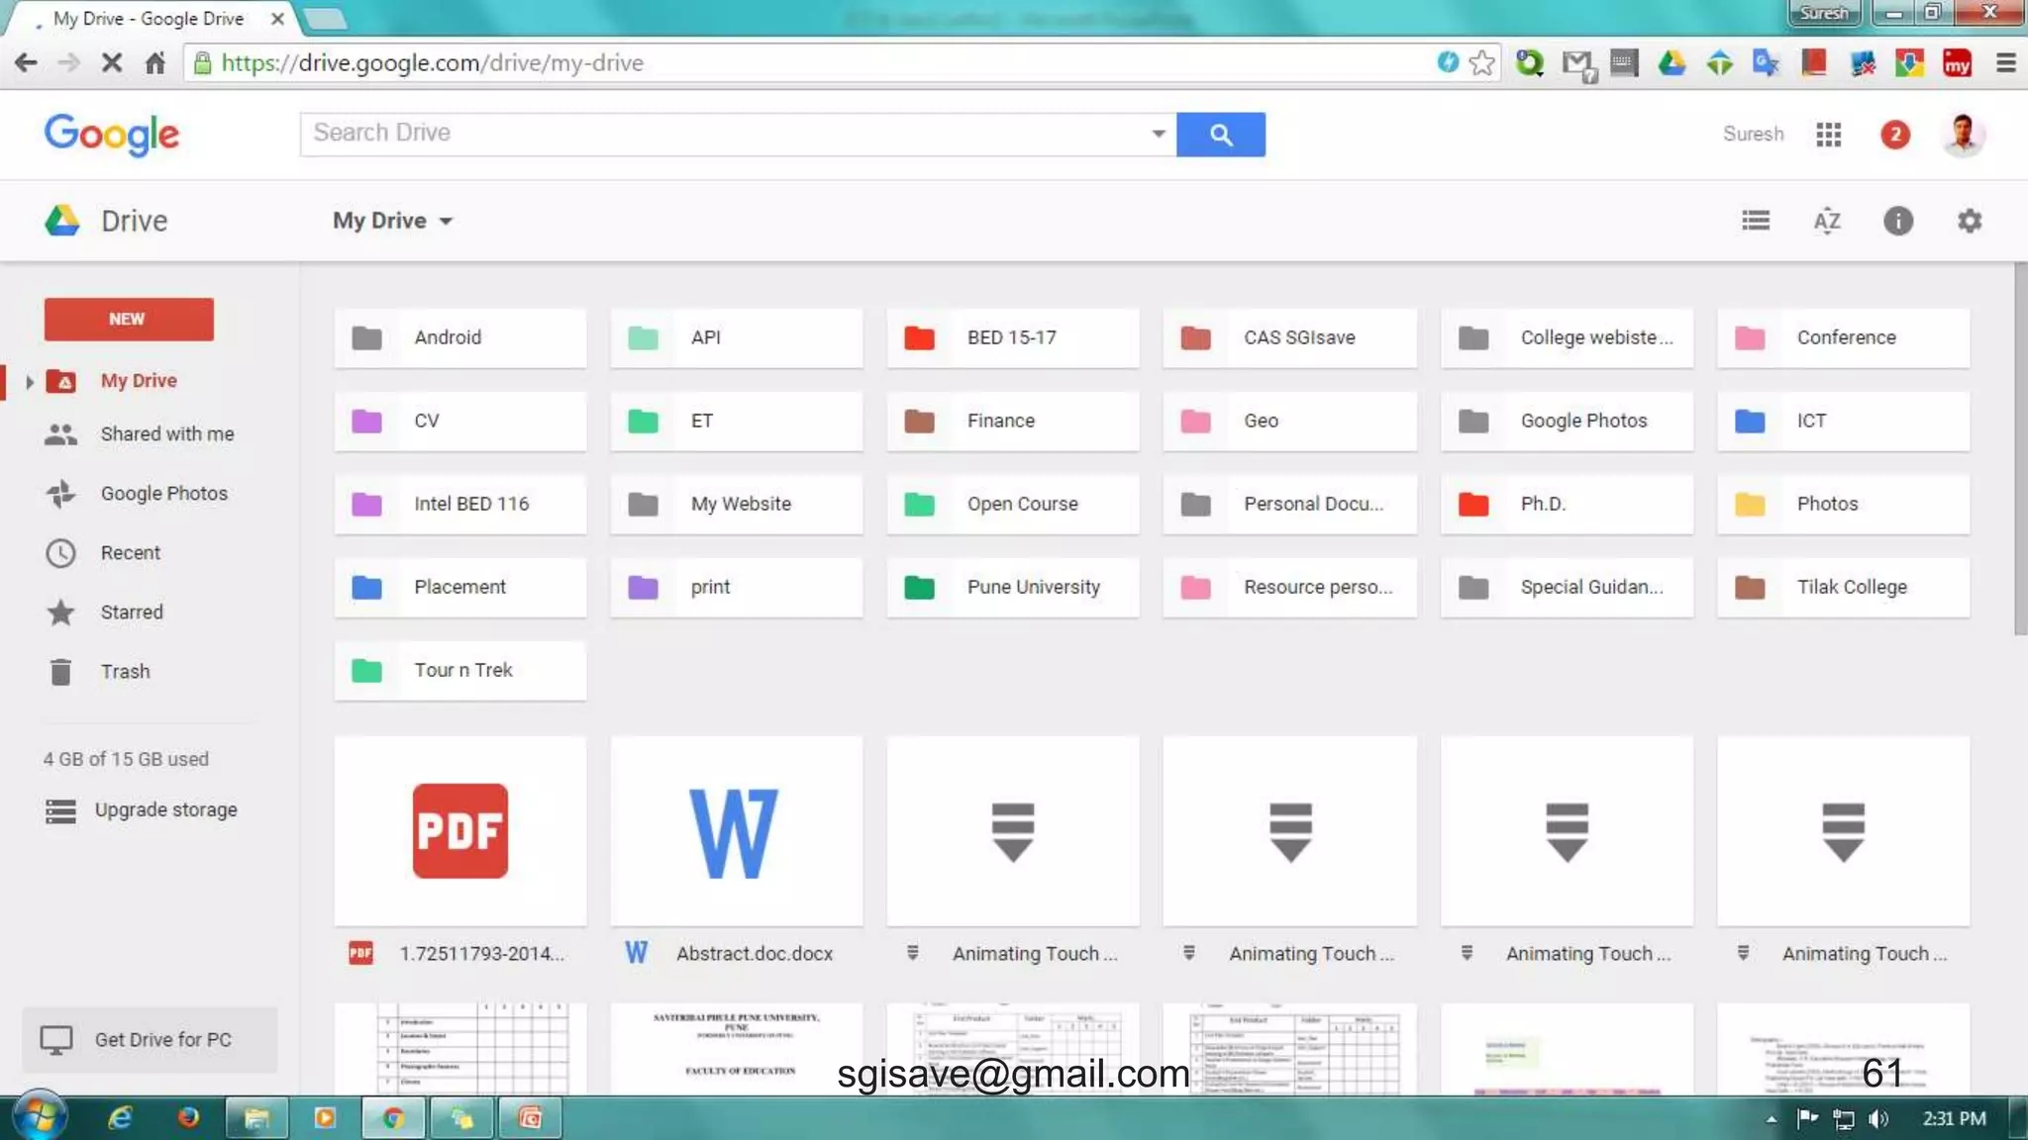Open the Recent files section
The width and height of the screenshot is (2028, 1140).
coord(130,552)
